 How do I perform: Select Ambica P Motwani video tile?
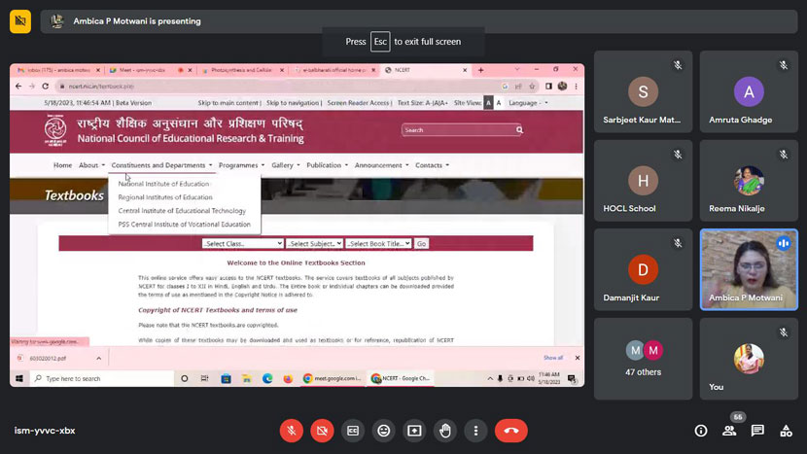click(x=749, y=269)
